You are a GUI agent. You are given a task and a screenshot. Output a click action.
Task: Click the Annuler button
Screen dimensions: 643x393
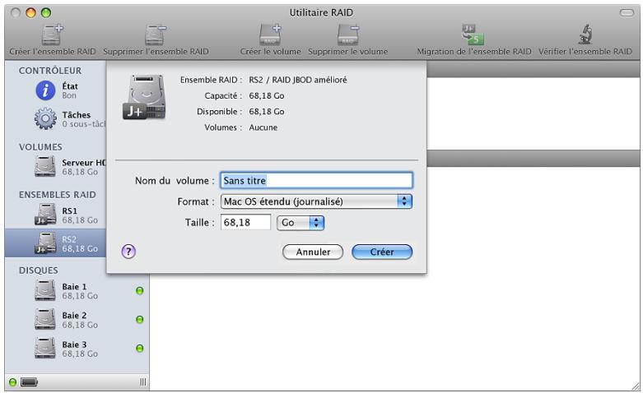(x=313, y=252)
